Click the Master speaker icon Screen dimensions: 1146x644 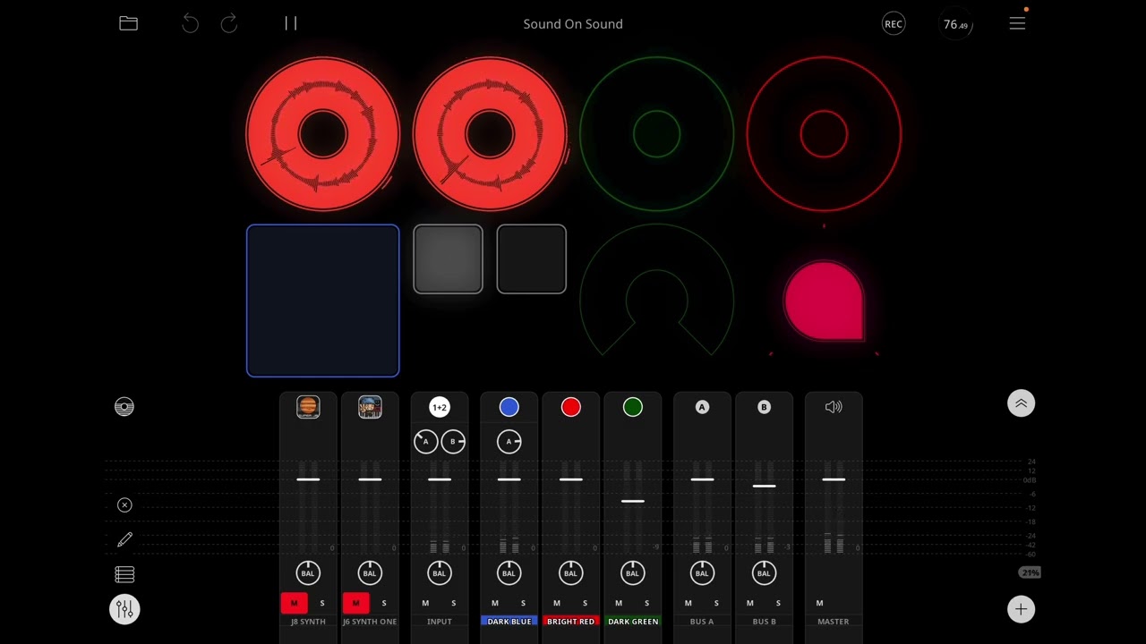coord(834,407)
